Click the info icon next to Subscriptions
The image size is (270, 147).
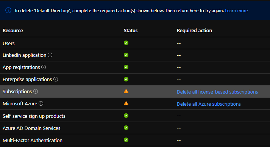point(36,91)
